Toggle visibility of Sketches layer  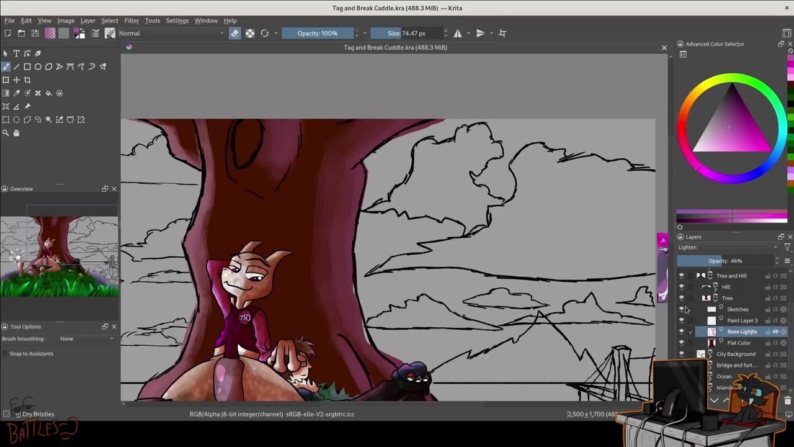click(682, 309)
